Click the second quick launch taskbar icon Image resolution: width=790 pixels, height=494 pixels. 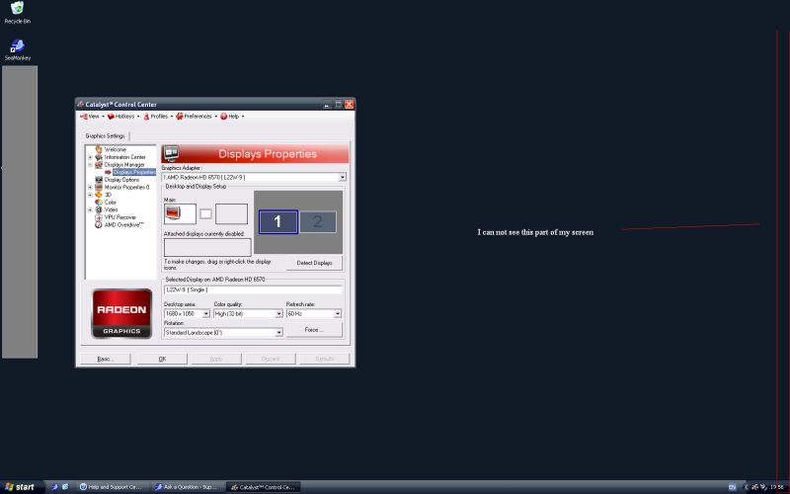click(x=65, y=487)
